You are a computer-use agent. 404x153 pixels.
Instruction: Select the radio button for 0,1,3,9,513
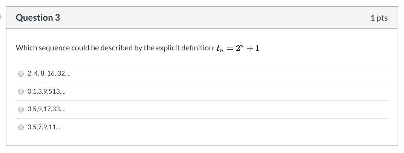(21, 91)
